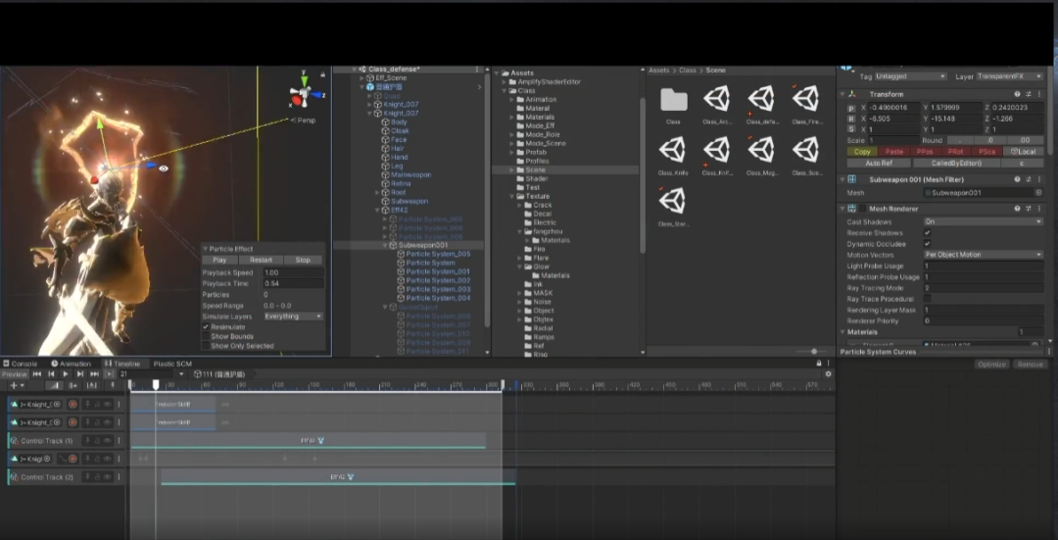Image resolution: width=1058 pixels, height=540 pixels.
Task: Toggle Receive Shadows checkbox
Action: coord(928,233)
